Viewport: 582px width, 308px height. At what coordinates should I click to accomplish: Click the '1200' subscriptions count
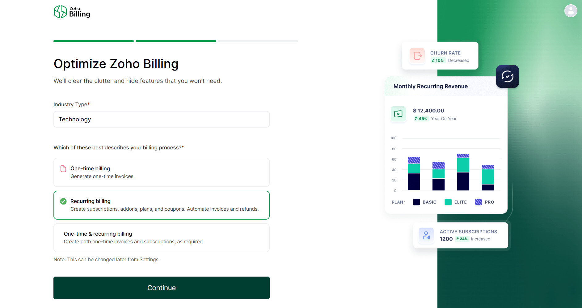click(x=446, y=239)
